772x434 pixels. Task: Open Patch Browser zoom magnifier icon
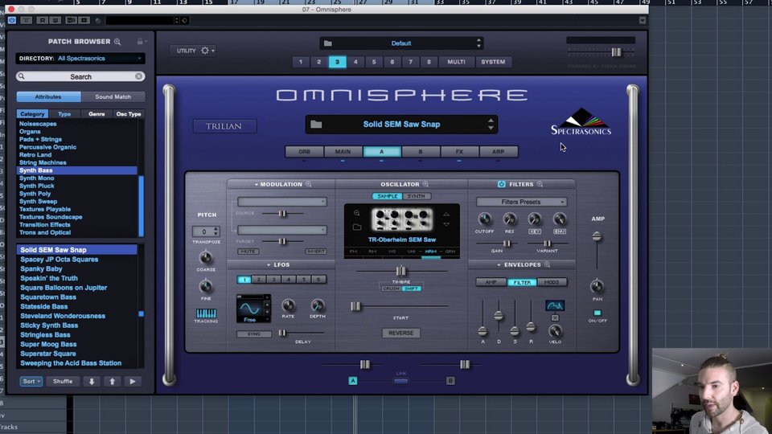pos(117,42)
